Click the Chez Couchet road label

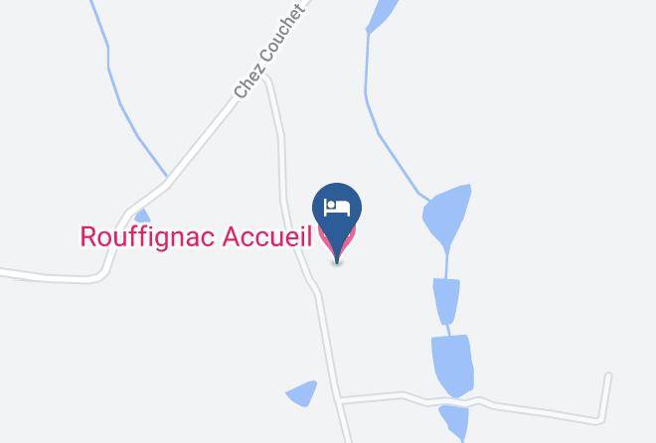point(267,52)
